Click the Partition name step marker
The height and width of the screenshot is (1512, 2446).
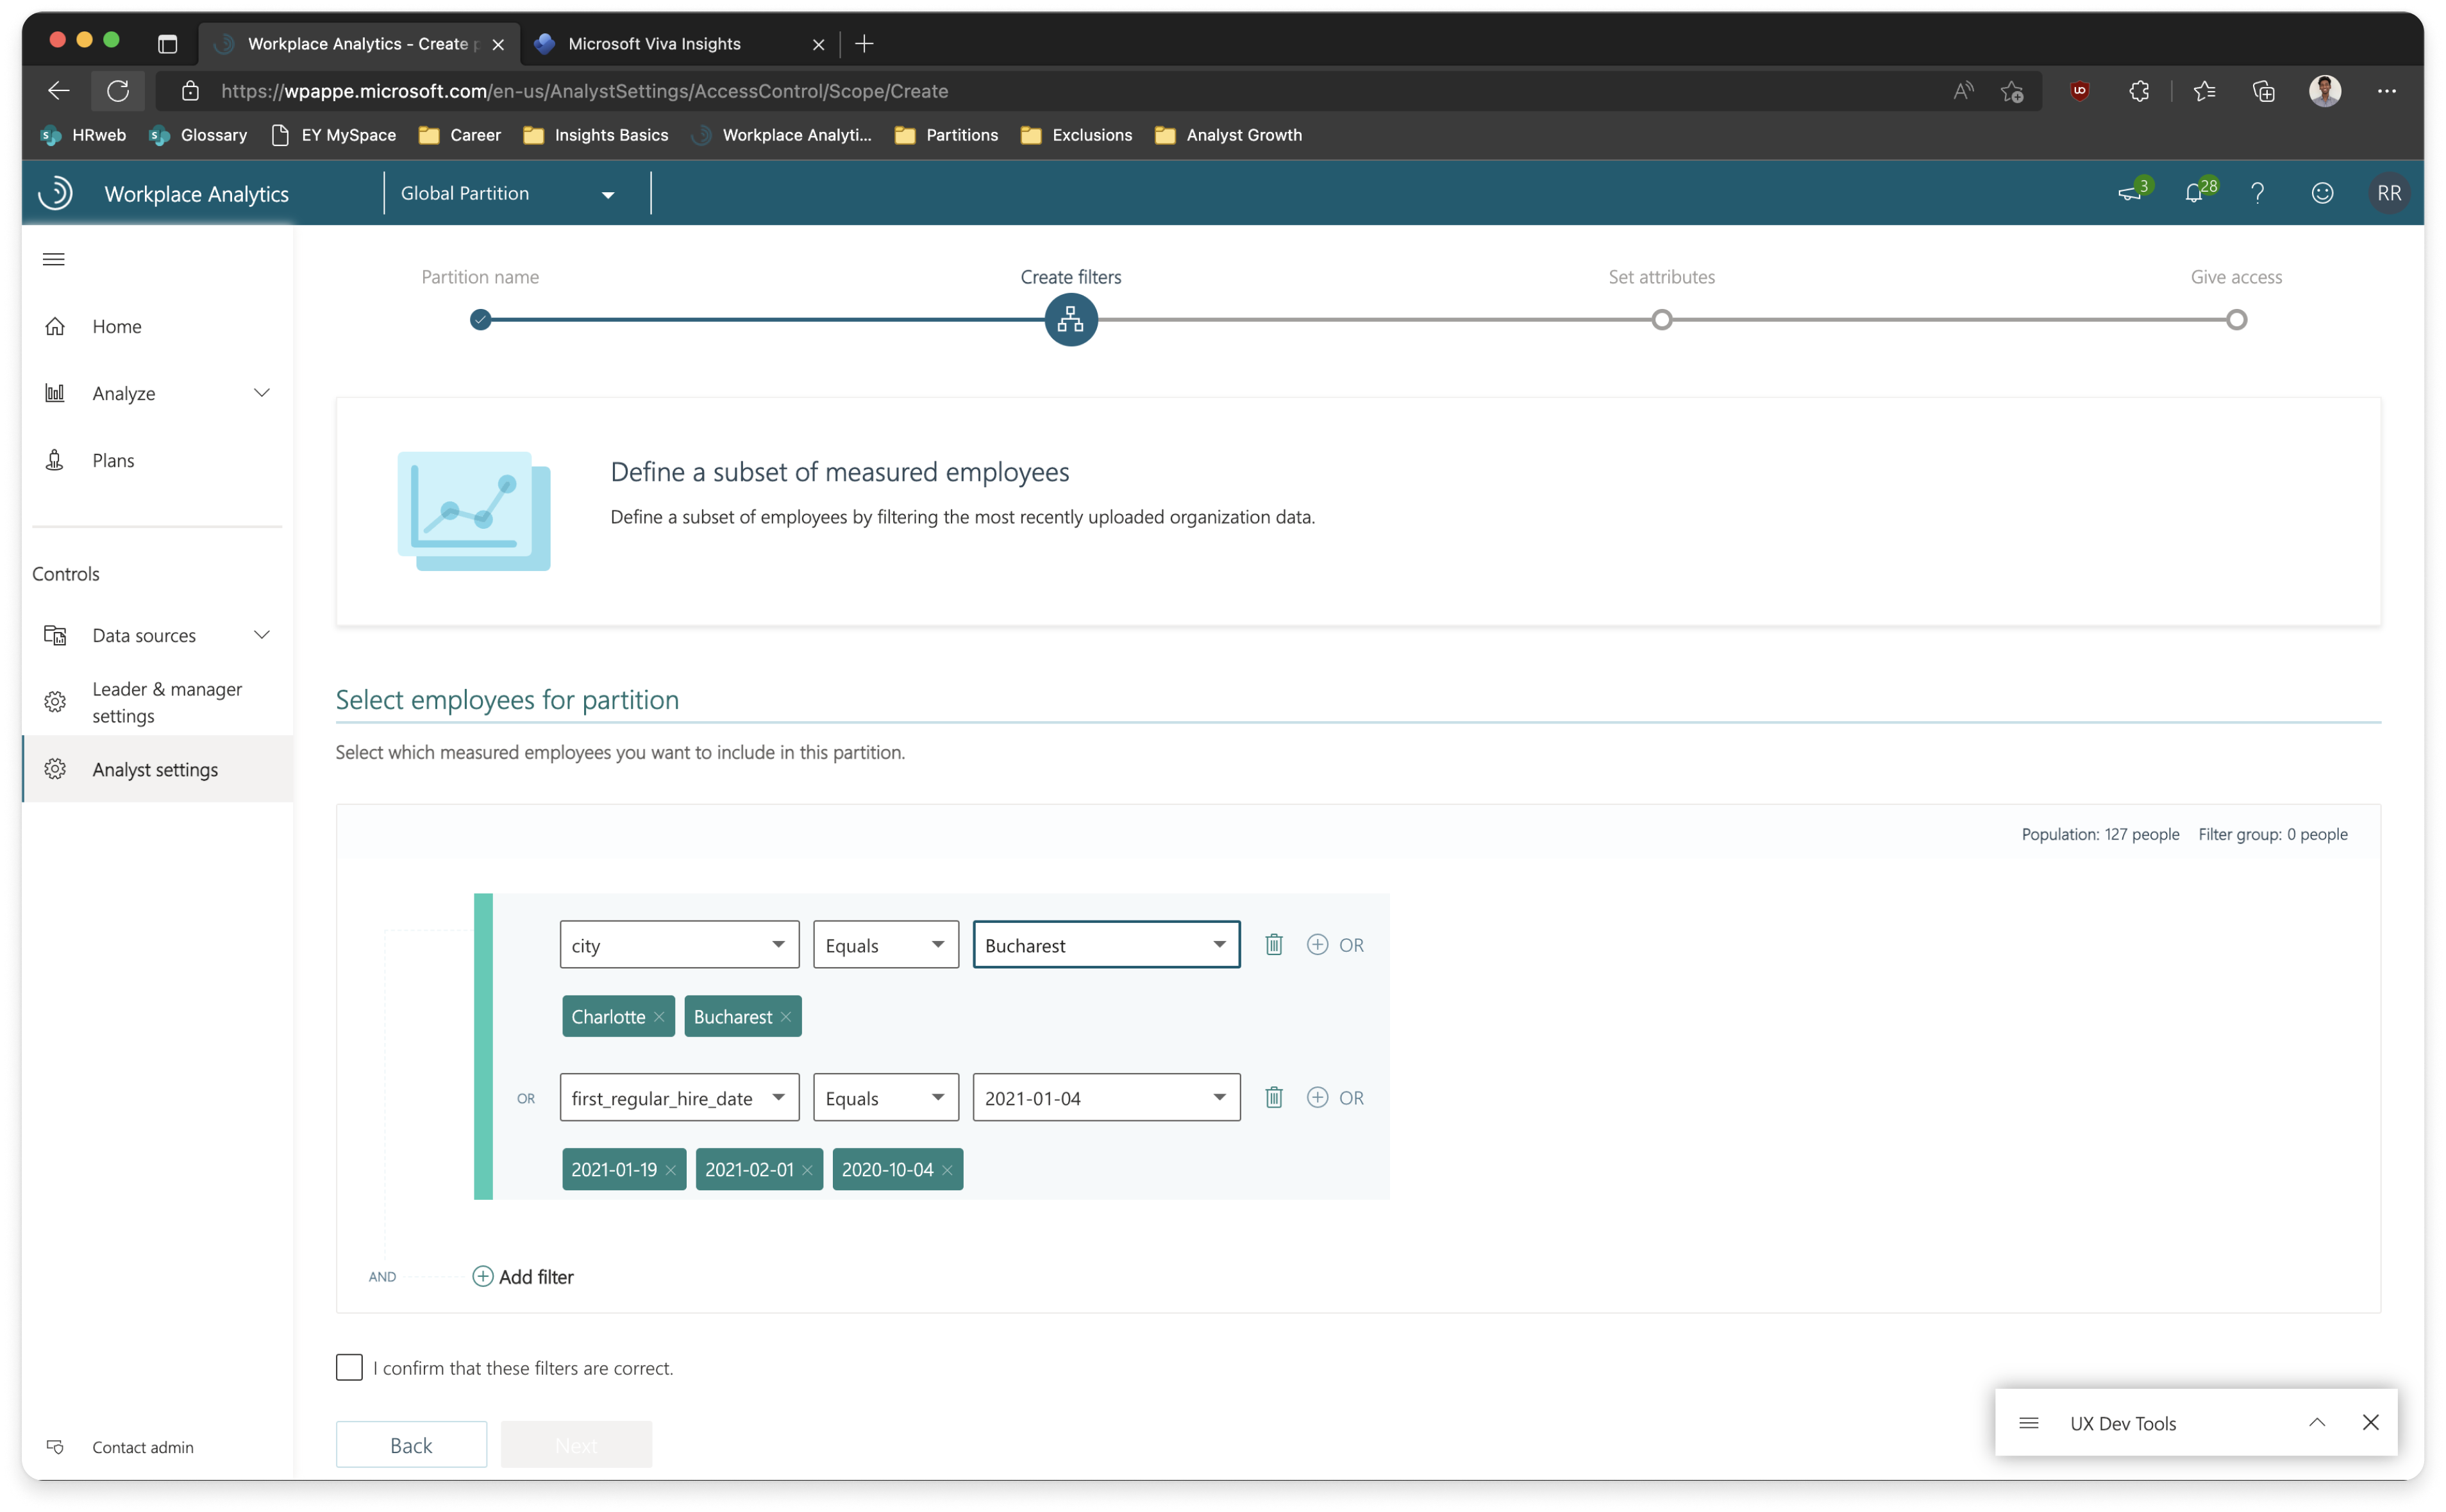(x=480, y=320)
